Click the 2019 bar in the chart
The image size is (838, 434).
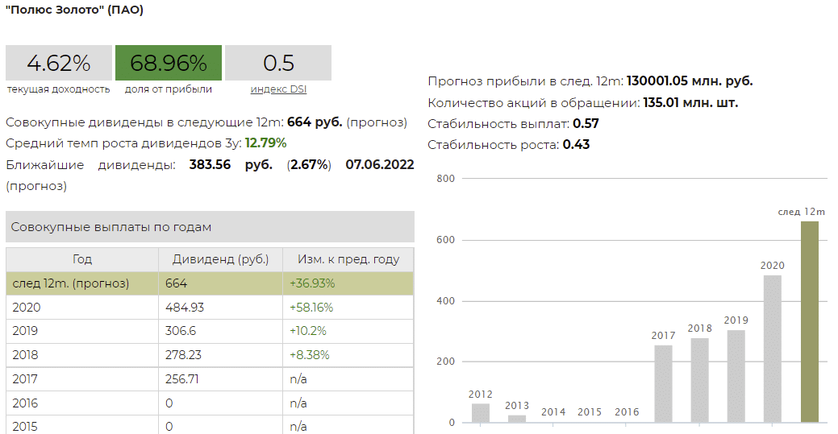(736, 377)
